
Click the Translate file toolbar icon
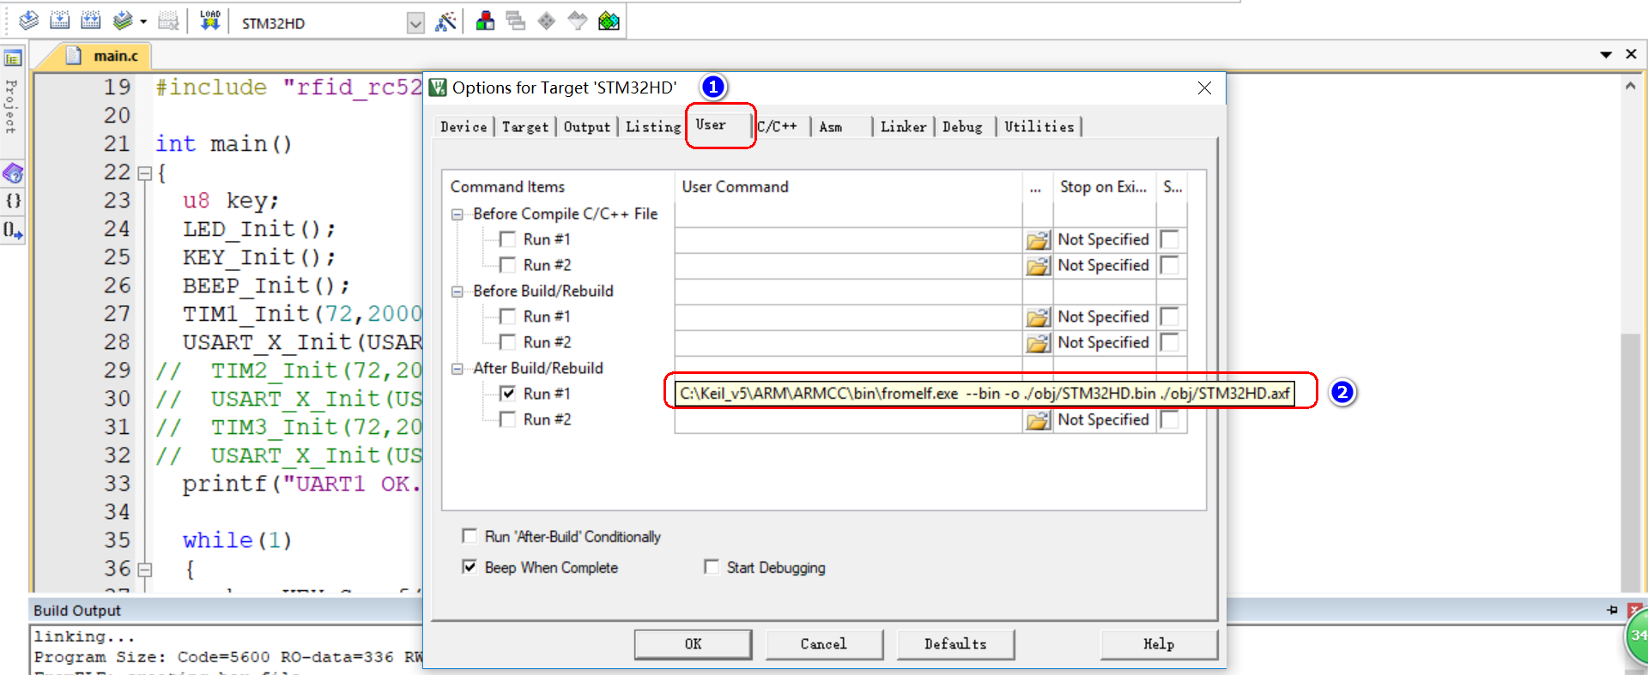click(x=28, y=21)
